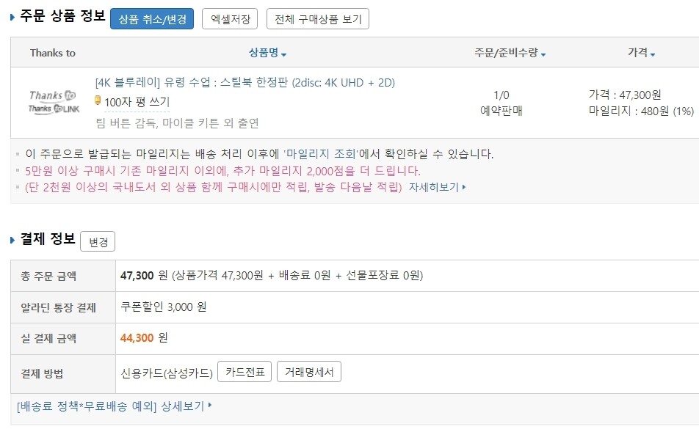699x432 pixels.
Task: Open the 마일리지 조회 link
Action: click(322, 154)
